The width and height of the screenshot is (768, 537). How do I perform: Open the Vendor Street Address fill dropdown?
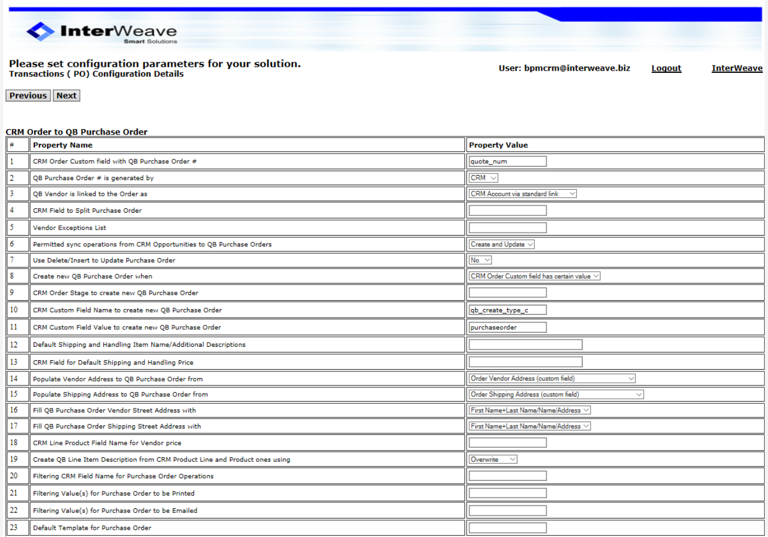click(x=529, y=410)
